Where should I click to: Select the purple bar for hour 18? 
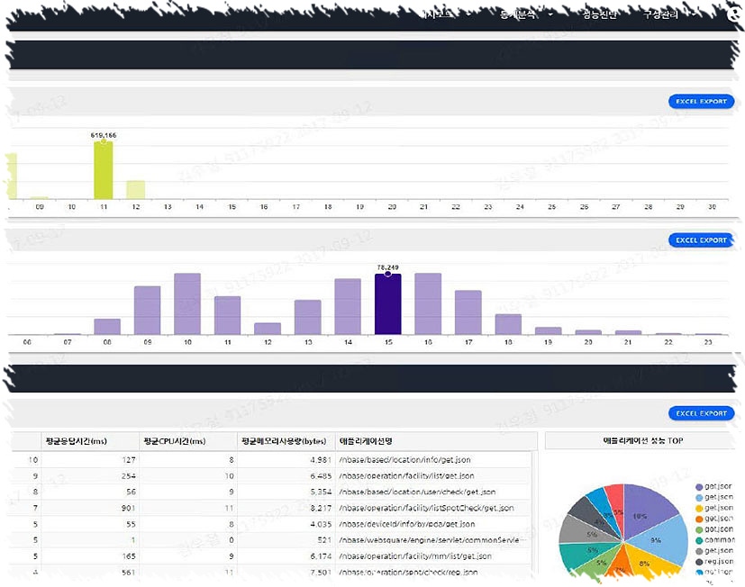coord(508,324)
